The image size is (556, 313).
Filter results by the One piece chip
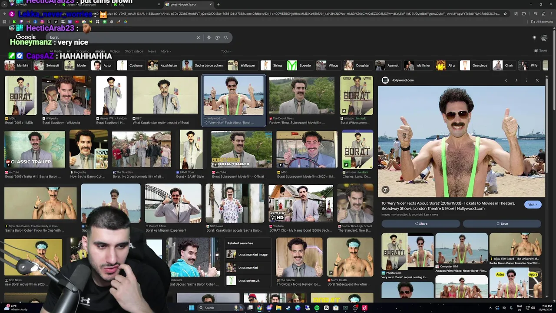point(474,65)
